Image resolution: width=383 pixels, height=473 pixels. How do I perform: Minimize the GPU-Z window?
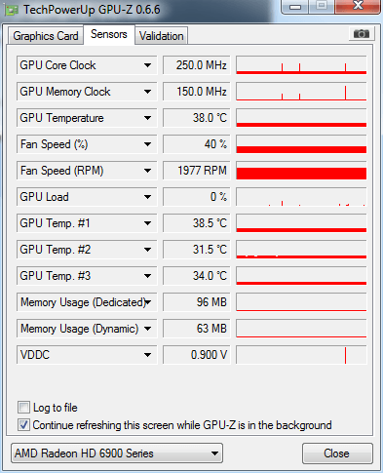(x=295, y=7)
